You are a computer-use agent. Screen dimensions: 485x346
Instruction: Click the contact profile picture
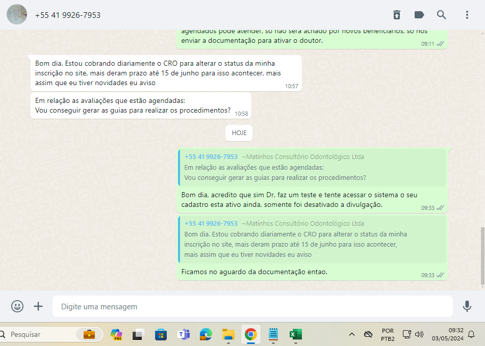point(17,15)
